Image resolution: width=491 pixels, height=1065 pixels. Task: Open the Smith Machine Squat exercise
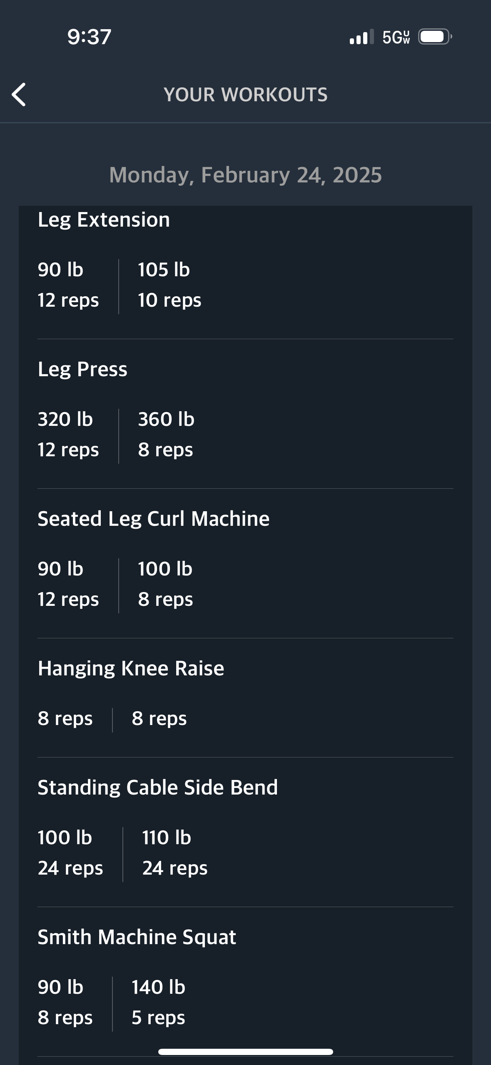[137, 937]
